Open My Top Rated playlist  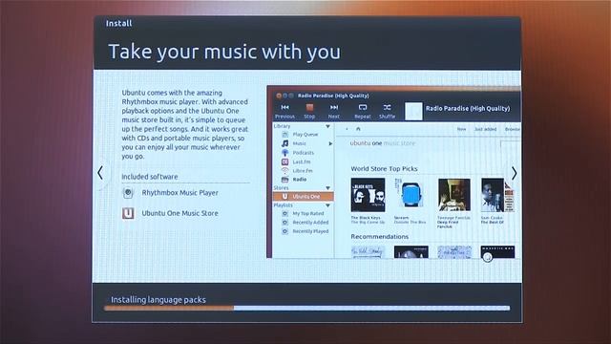click(307, 214)
